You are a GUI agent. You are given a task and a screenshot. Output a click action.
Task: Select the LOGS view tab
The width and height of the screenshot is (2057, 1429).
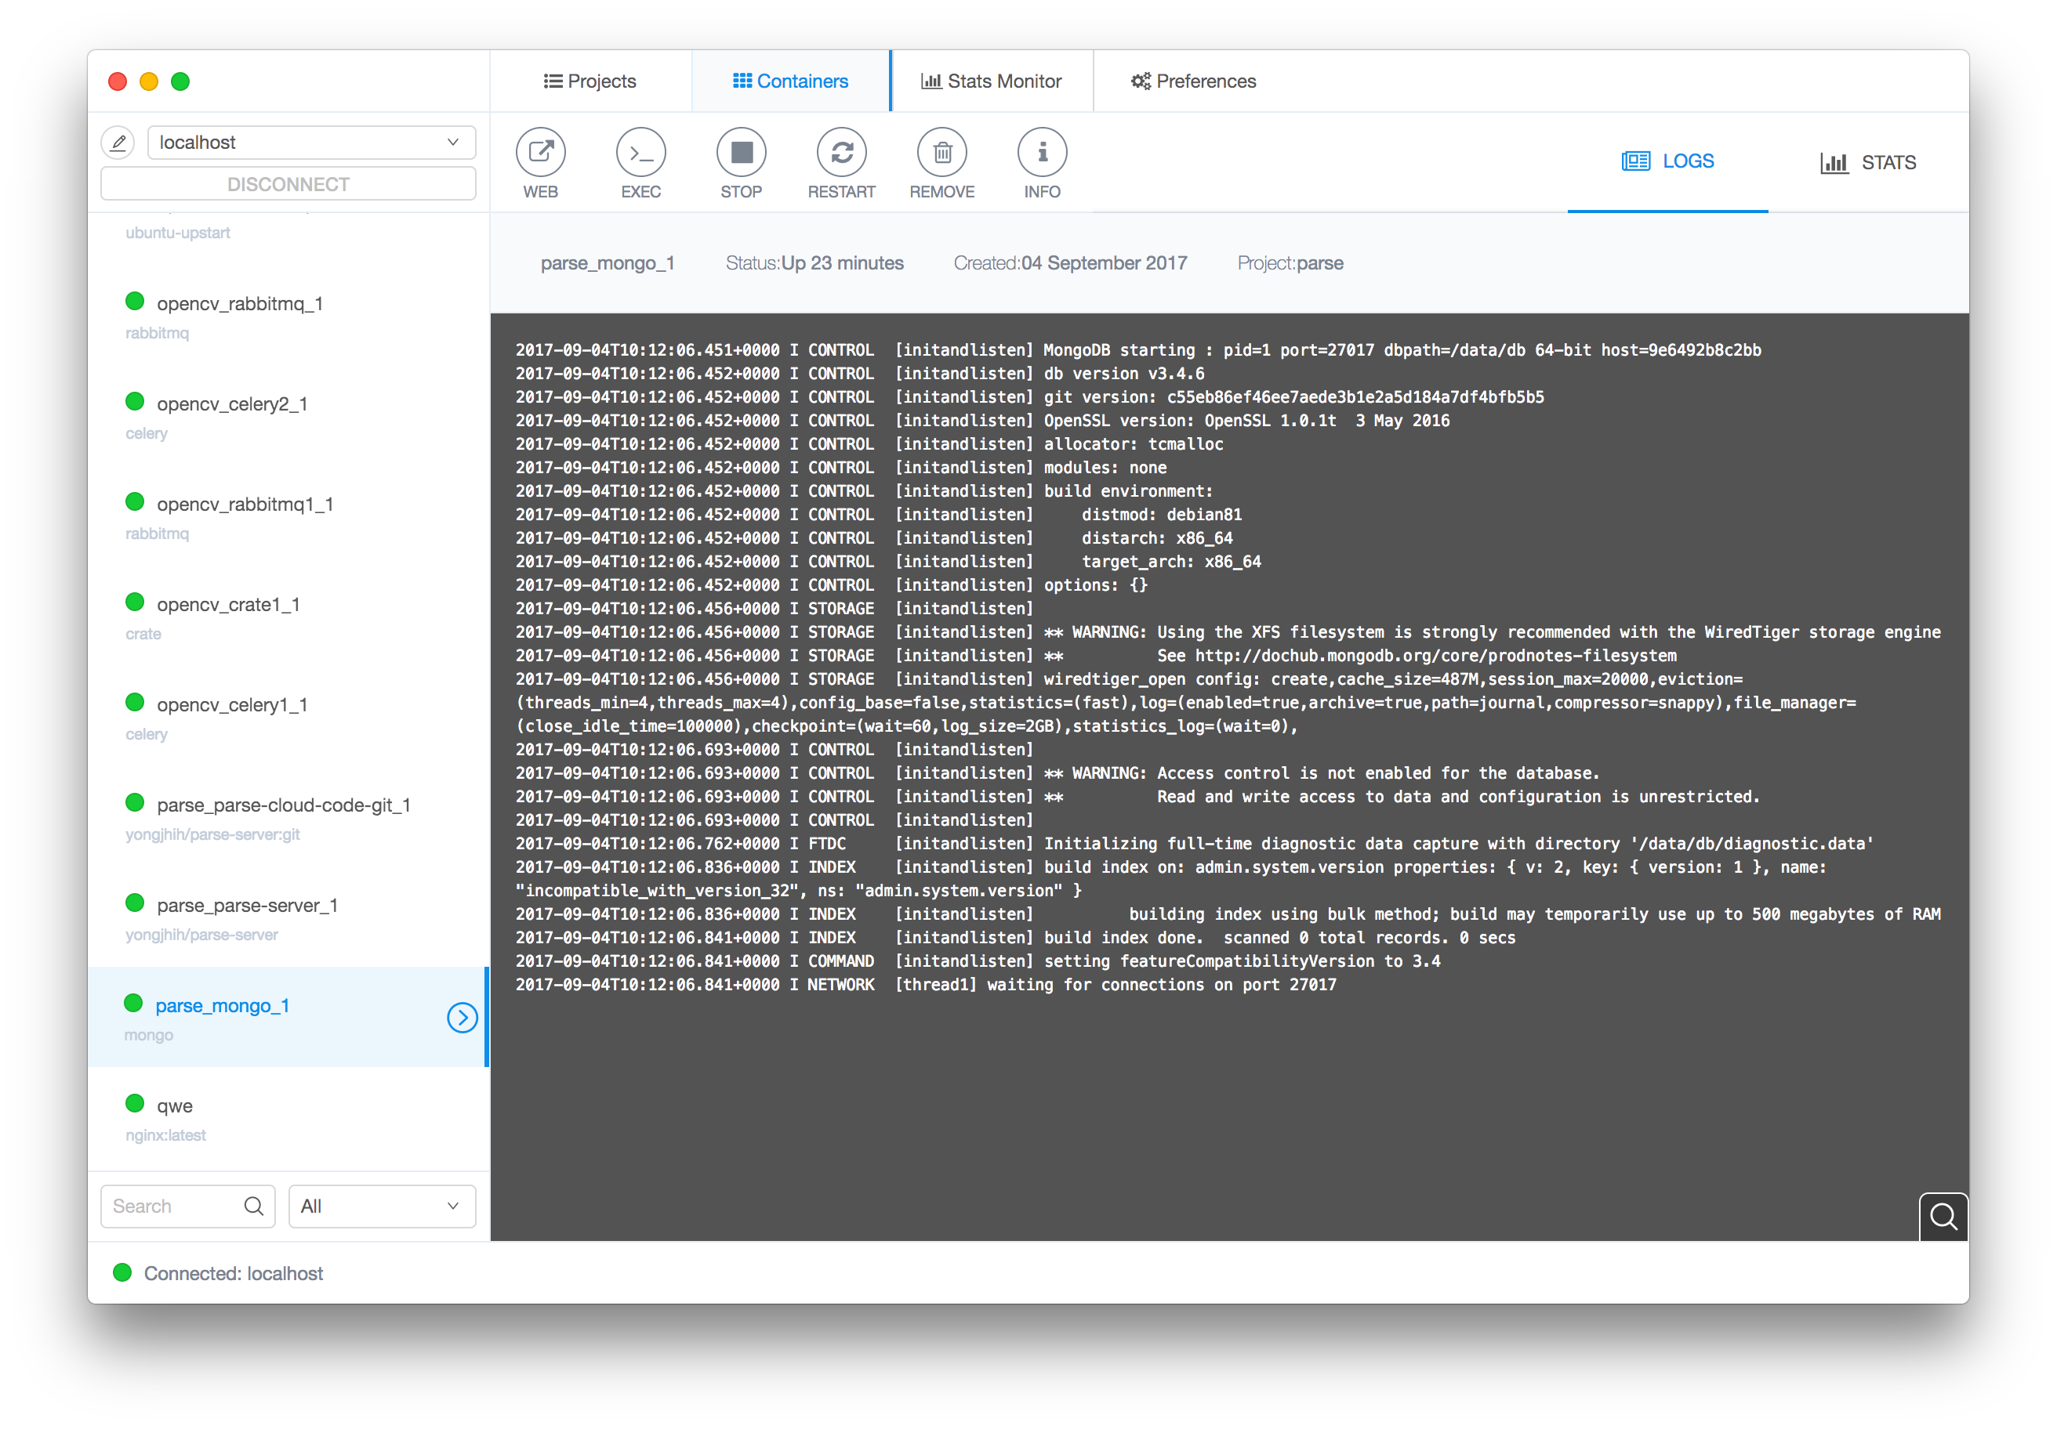click(x=1667, y=161)
